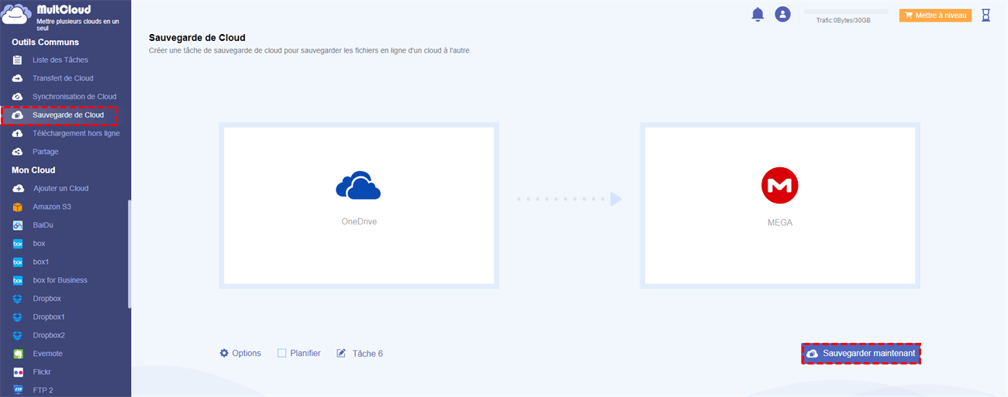This screenshot has width=1008, height=397.
Task: Select FTP 2 account entry
Action: point(43,390)
